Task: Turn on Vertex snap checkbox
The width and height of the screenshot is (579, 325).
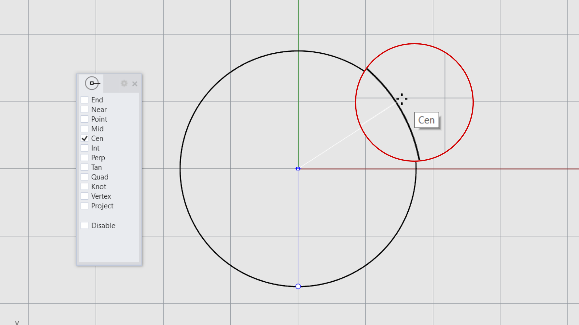Action: [85, 196]
